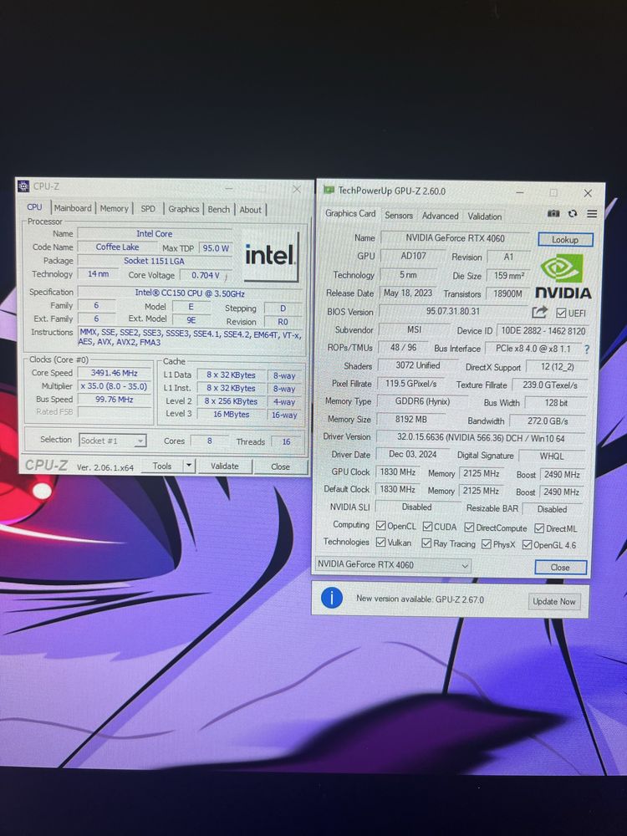The image size is (627, 836).
Task: Click the Bus Speed value 99.76 MHz
Action: coord(114,400)
